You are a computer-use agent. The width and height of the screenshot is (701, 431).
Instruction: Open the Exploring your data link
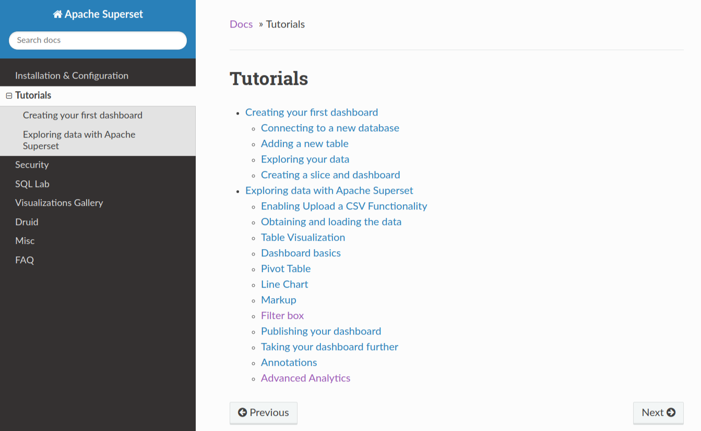305,159
